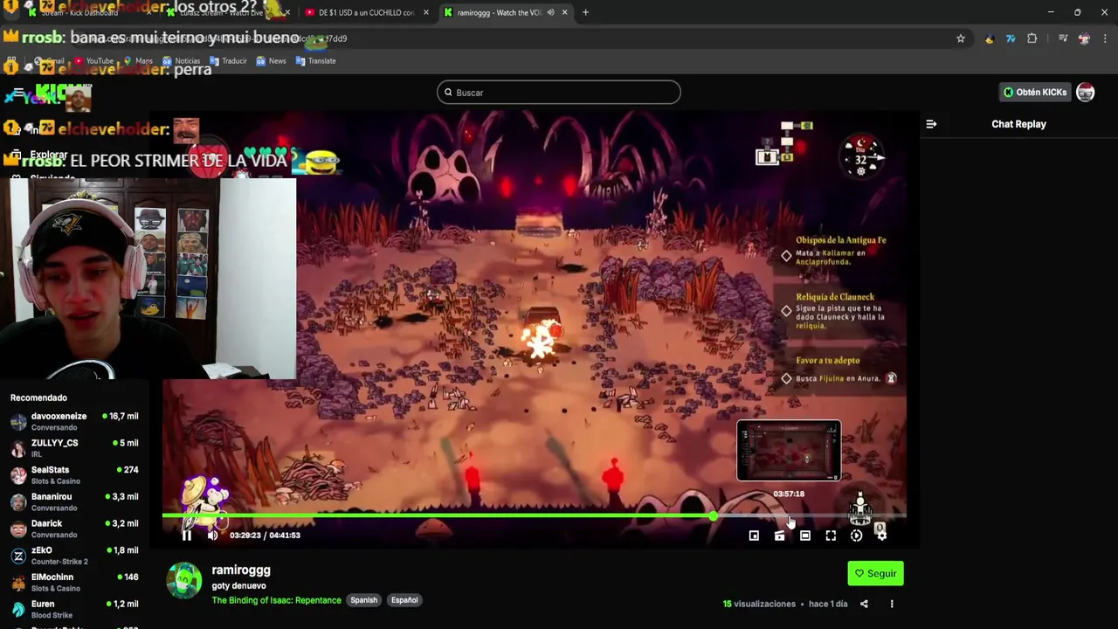Click the green playhead knob on timeline
This screenshot has width=1118, height=629.
[713, 516]
